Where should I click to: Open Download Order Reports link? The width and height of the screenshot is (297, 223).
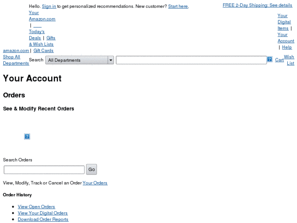[43, 219]
